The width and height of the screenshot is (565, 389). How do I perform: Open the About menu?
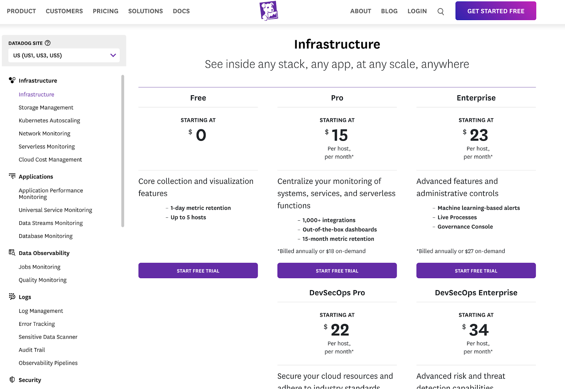[x=361, y=11]
